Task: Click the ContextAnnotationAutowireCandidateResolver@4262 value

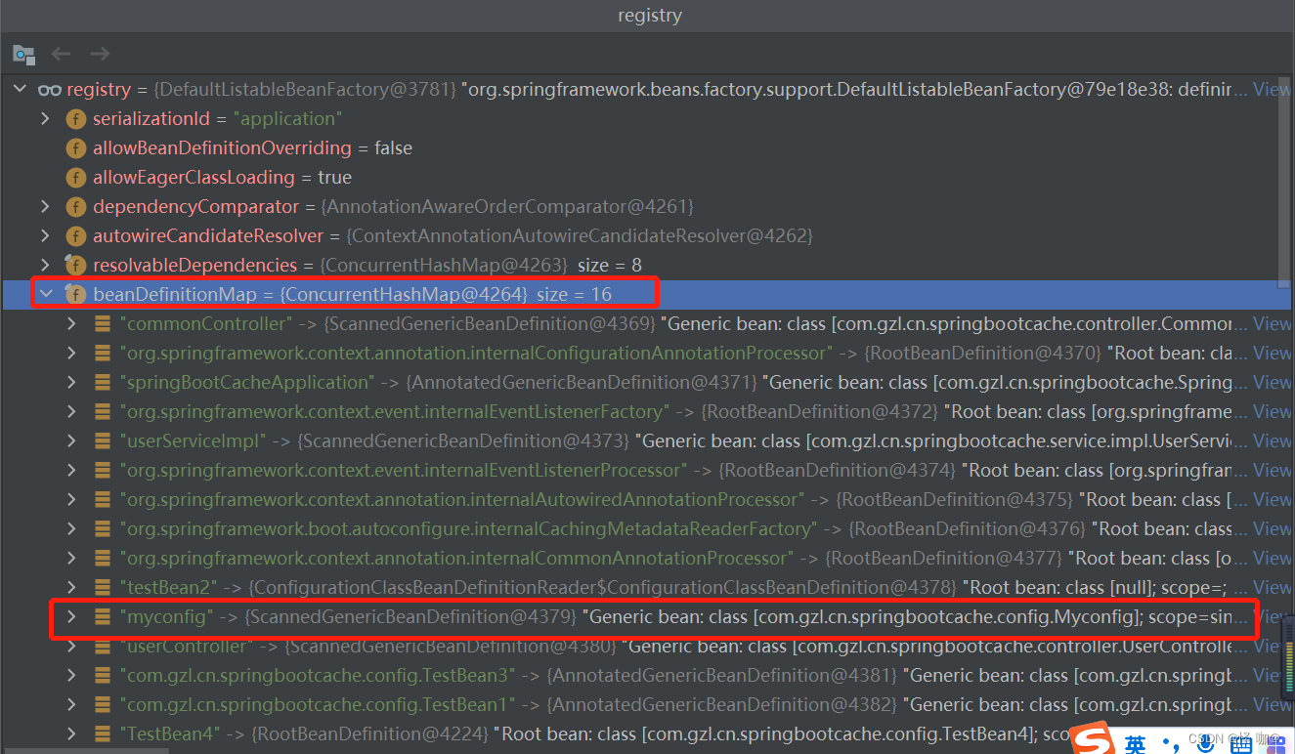Action: click(581, 236)
